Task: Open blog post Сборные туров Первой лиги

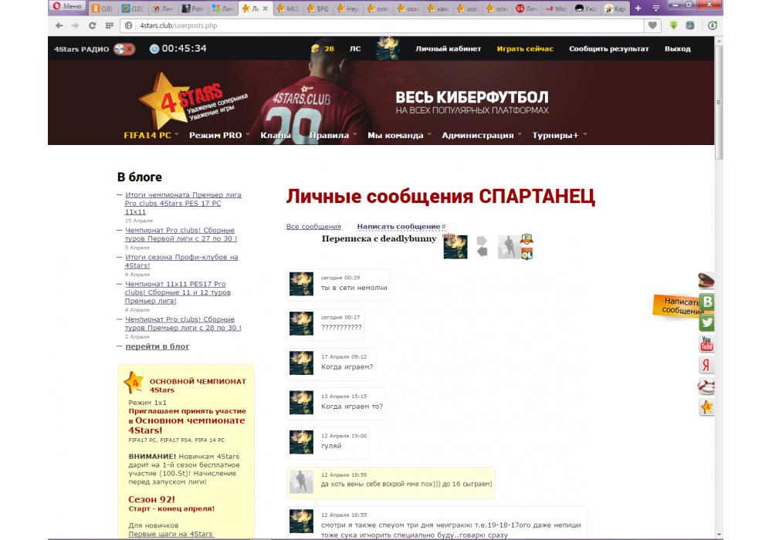Action: point(181,234)
